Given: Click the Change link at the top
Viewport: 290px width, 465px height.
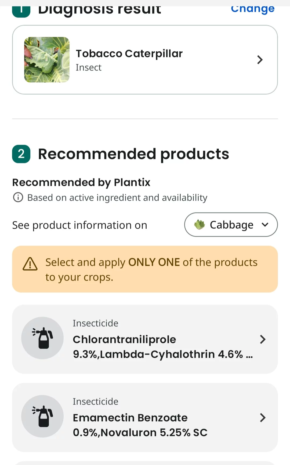Looking at the screenshot, I should (253, 9).
